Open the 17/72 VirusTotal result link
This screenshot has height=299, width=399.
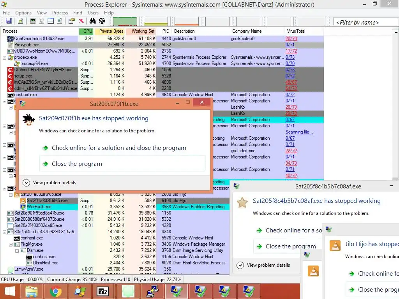291,51
